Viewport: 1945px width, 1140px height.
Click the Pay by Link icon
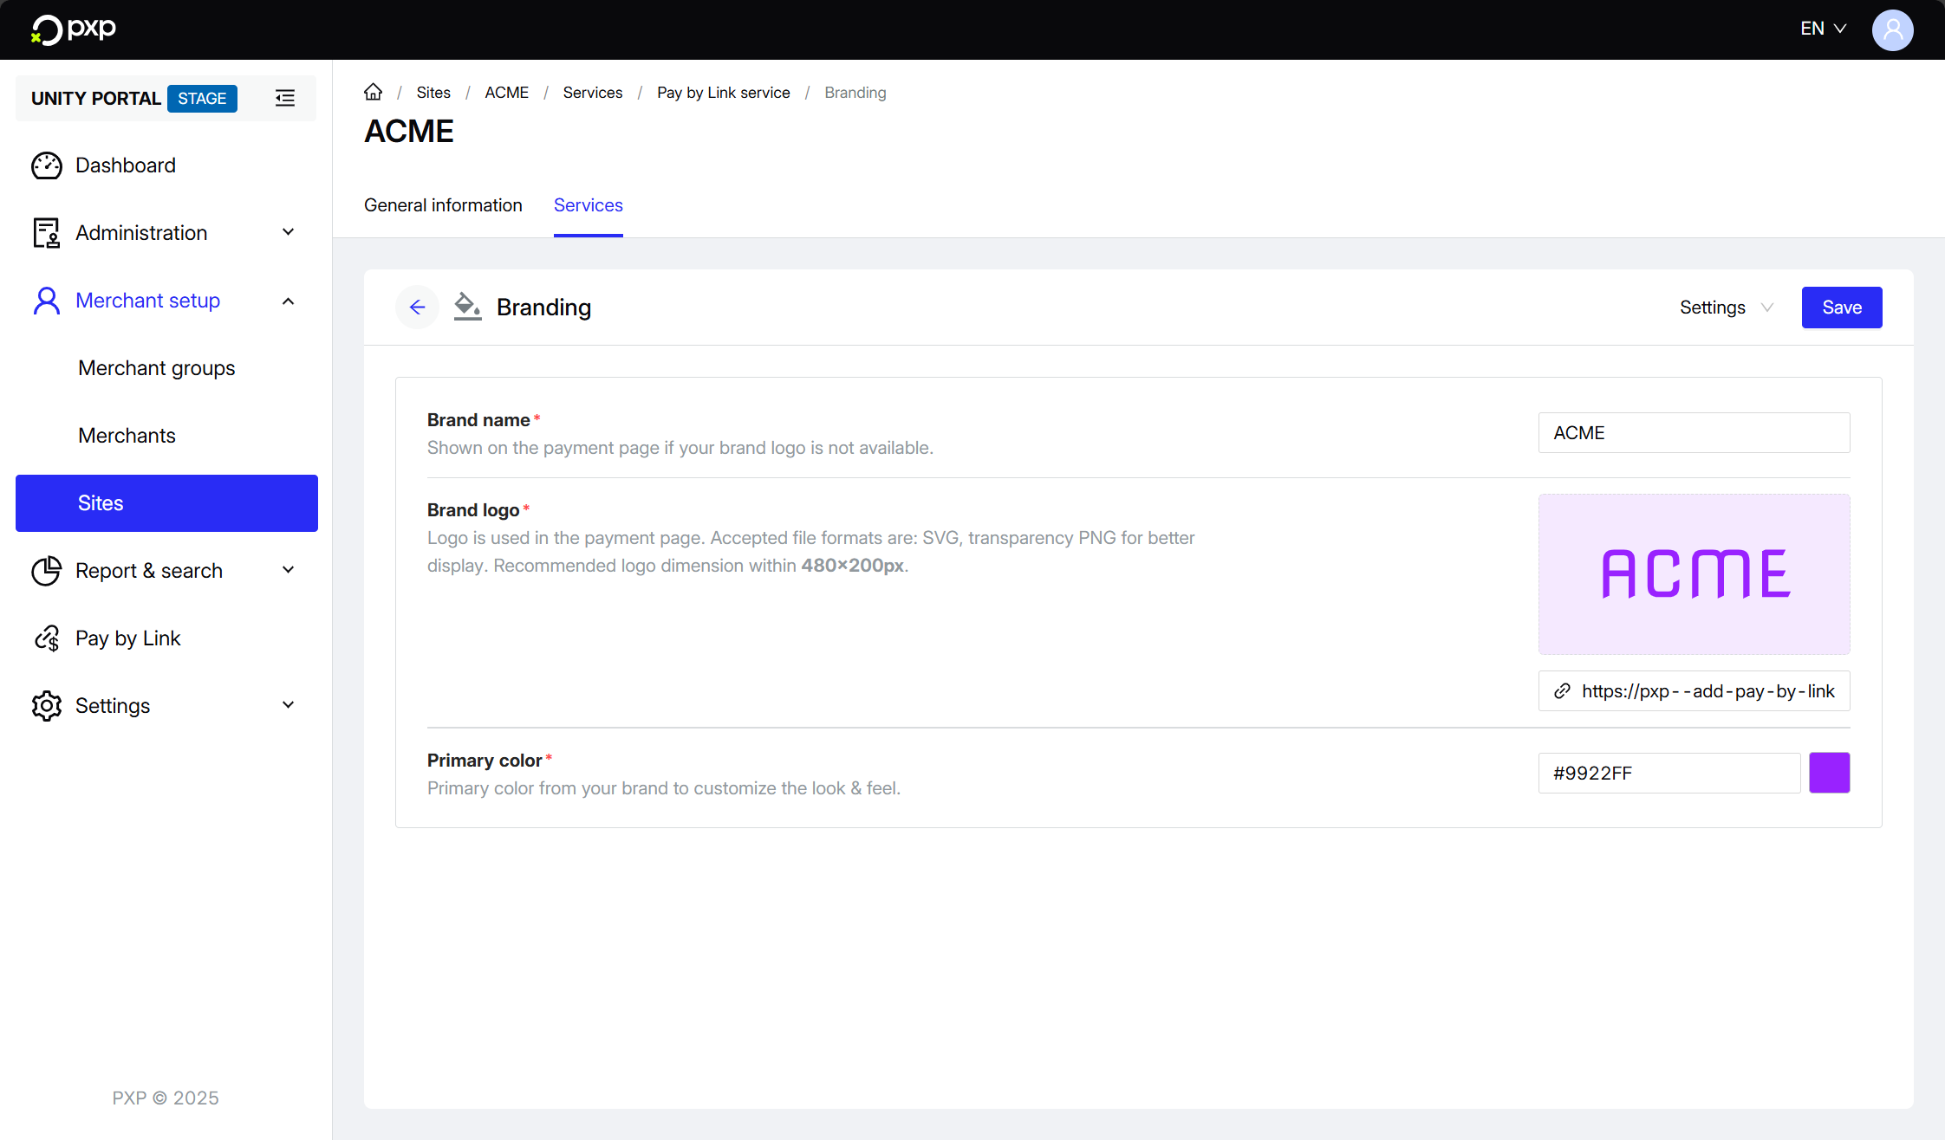47,638
